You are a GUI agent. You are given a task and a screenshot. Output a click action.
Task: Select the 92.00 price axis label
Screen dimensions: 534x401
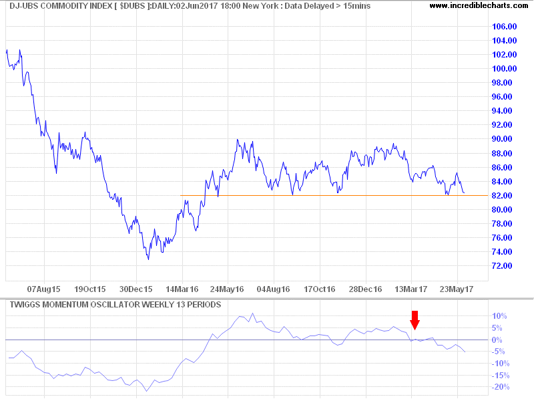[x=502, y=125]
